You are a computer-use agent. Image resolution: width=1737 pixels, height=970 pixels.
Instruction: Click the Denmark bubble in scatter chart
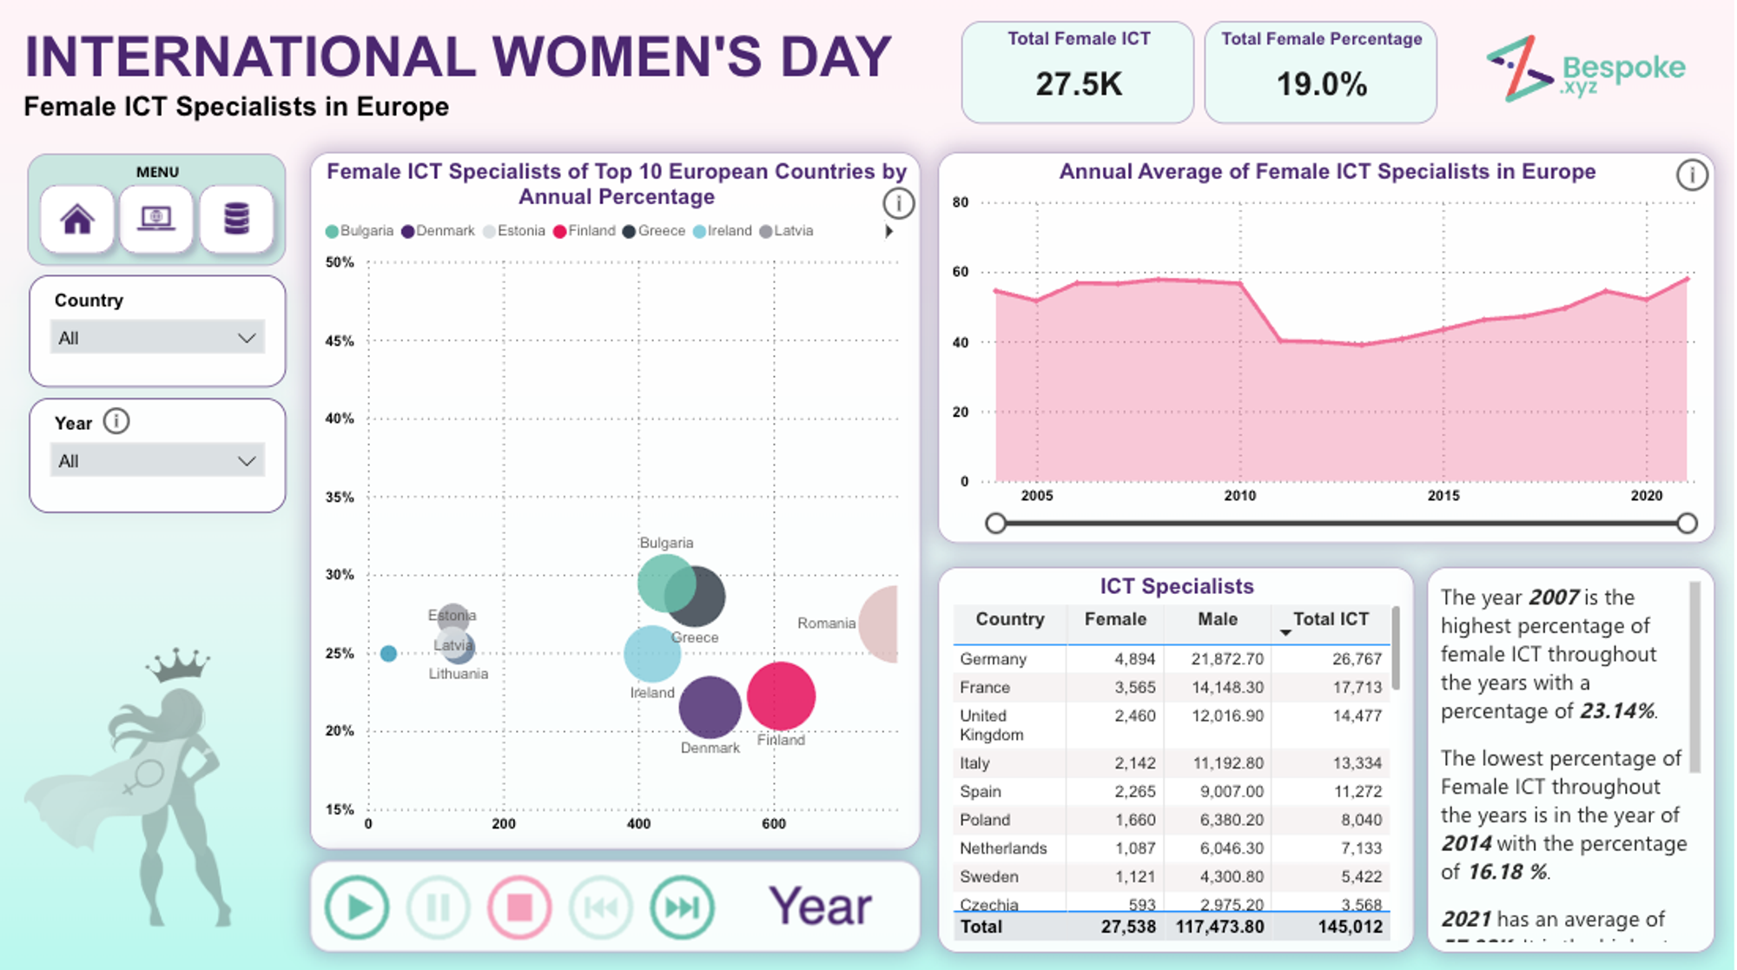710,707
